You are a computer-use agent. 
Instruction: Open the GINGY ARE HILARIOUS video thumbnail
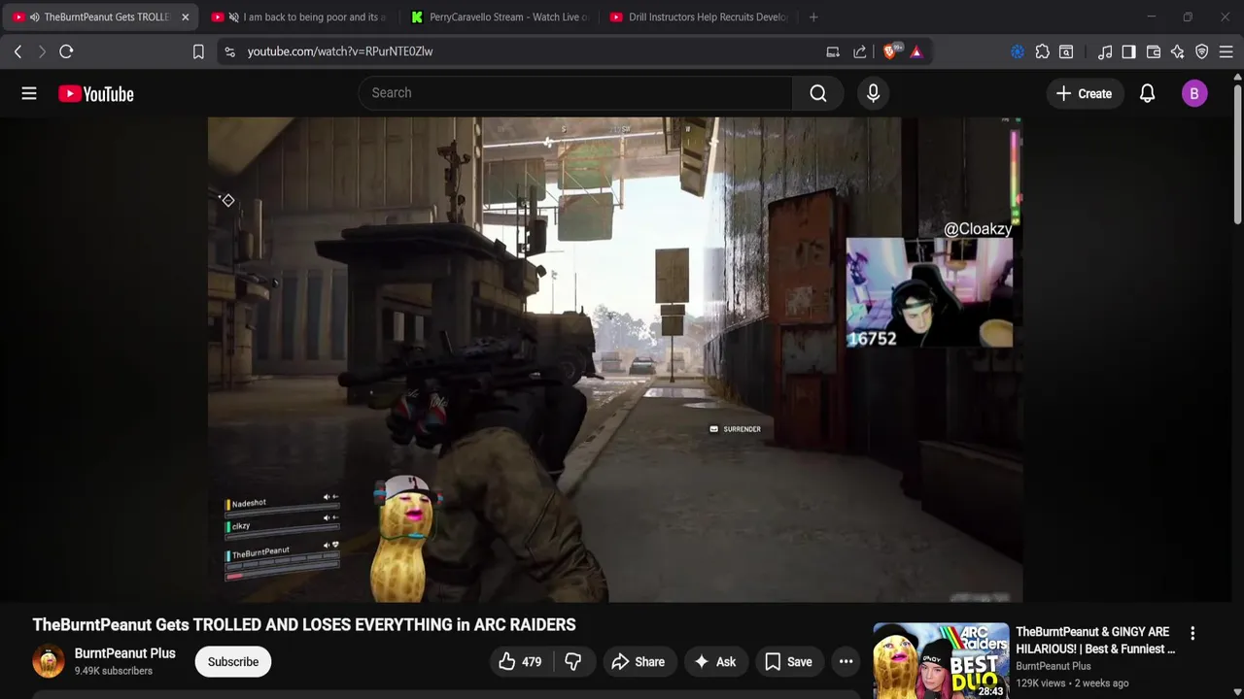pyautogui.click(x=941, y=661)
